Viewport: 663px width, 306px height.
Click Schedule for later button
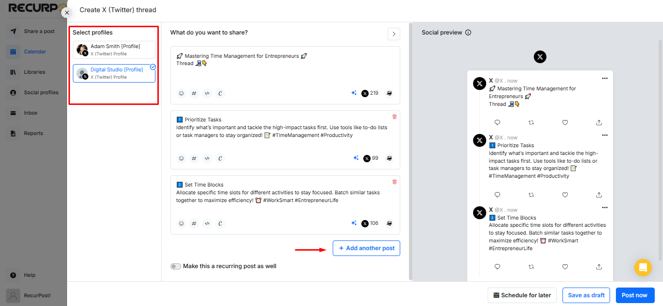[522, 295]
